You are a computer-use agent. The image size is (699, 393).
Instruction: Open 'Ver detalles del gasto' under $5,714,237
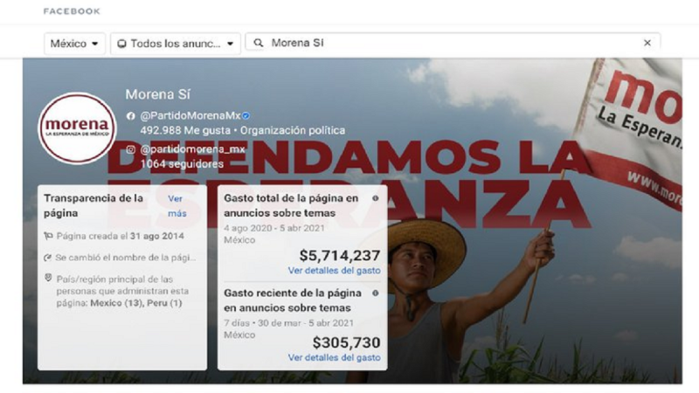[335, 271]
